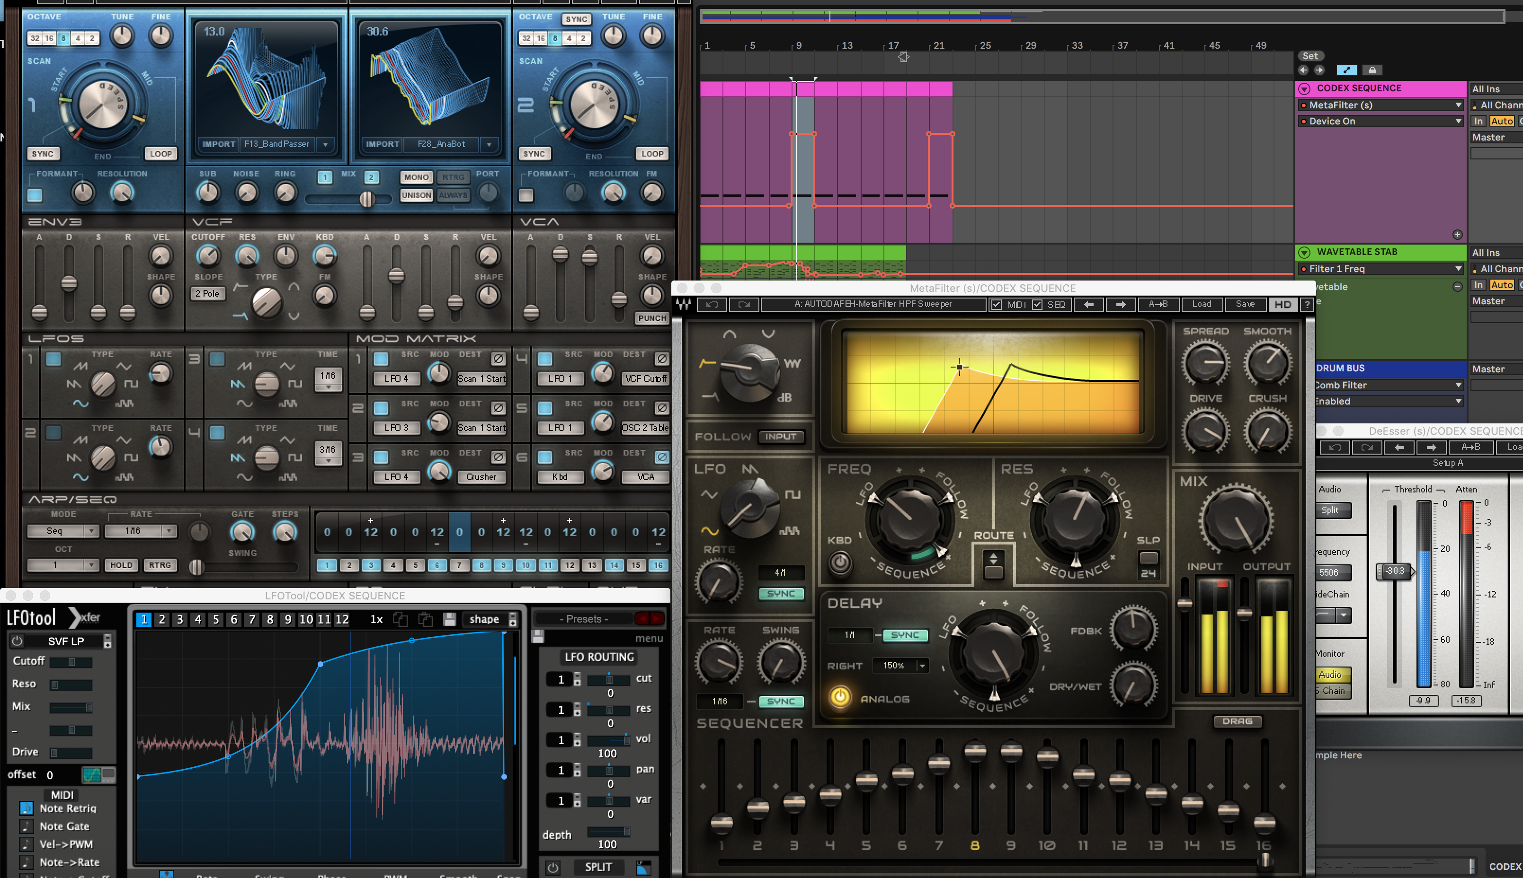Click the blue draw mode pencil icon
This screenshot has height=878, width=1523.
pyautogui.click(x=1347, y=70)
